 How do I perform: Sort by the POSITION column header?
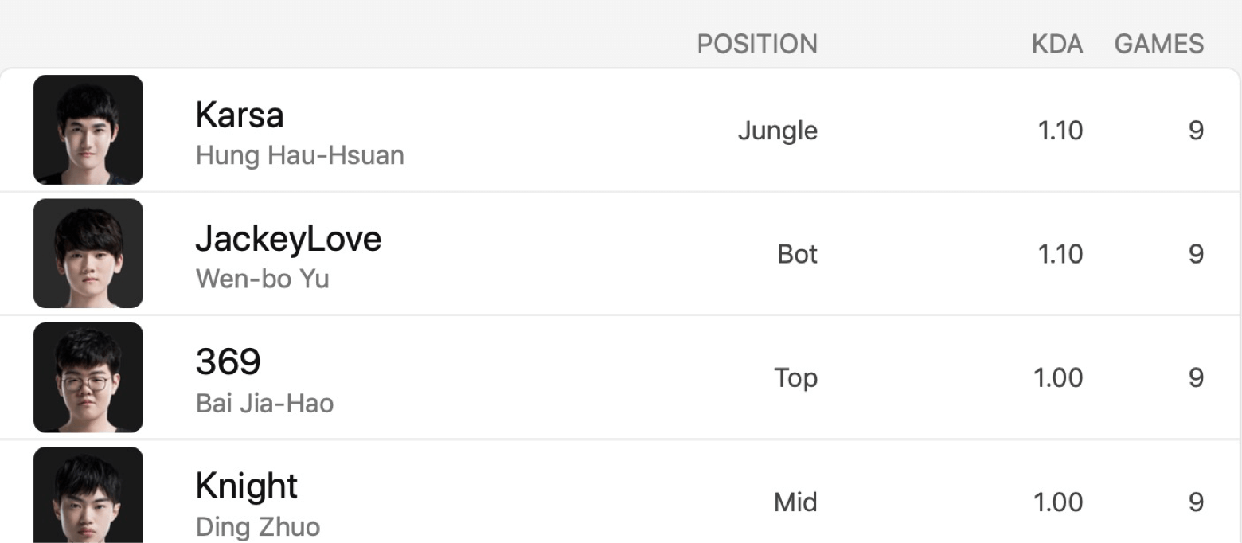[757, 44]
